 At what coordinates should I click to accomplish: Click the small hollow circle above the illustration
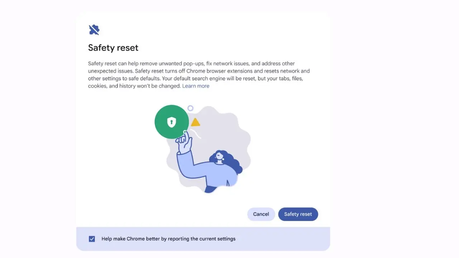[190, 108]
